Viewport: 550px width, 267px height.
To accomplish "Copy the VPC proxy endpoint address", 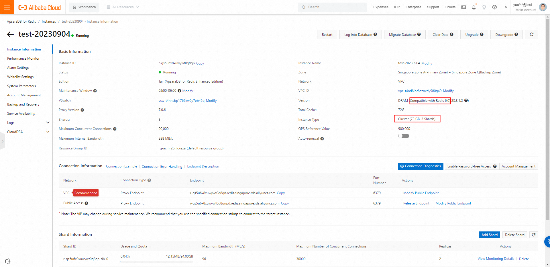I will [281, 193].
